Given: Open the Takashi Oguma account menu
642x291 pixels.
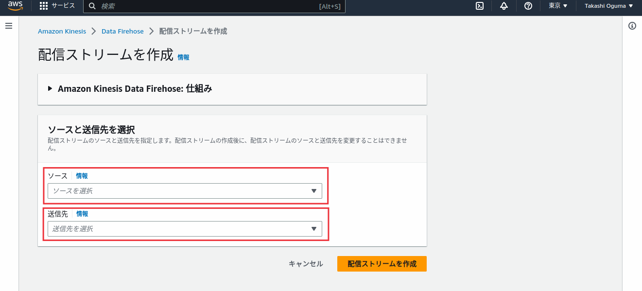Looking at the screenshot, I should [x=609, y=6].
